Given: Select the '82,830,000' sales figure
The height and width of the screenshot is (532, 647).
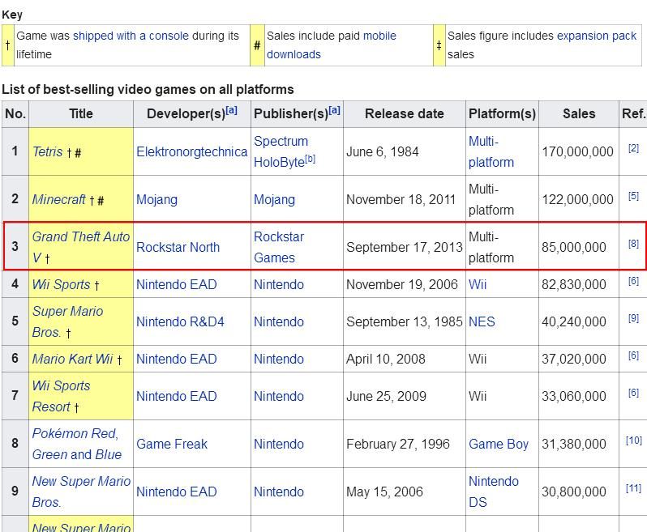Looking at the screenshot, I should (x=574, y=284).
